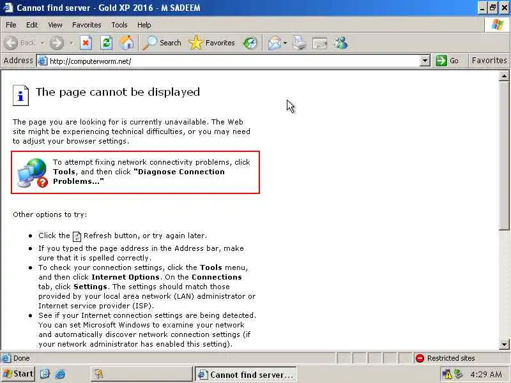This screenshot has height=383, width=511.
Task: Click the bold 'Settings' word in the list
Action: [90, 287]
